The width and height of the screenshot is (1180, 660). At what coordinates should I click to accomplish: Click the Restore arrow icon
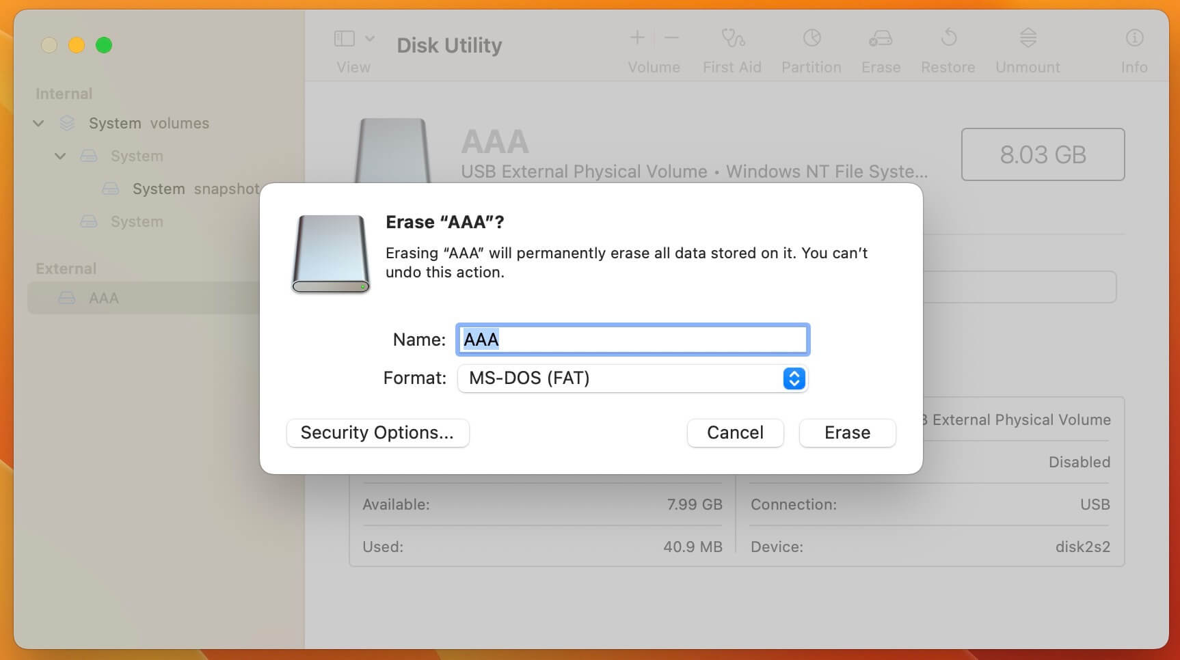[948, 38]
